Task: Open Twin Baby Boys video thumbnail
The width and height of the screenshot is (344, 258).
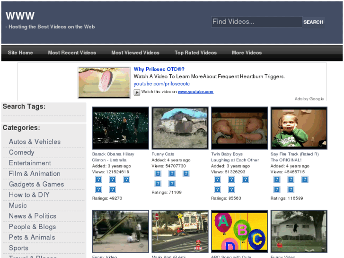Action: pyautogui.click(x=239, y=128)
